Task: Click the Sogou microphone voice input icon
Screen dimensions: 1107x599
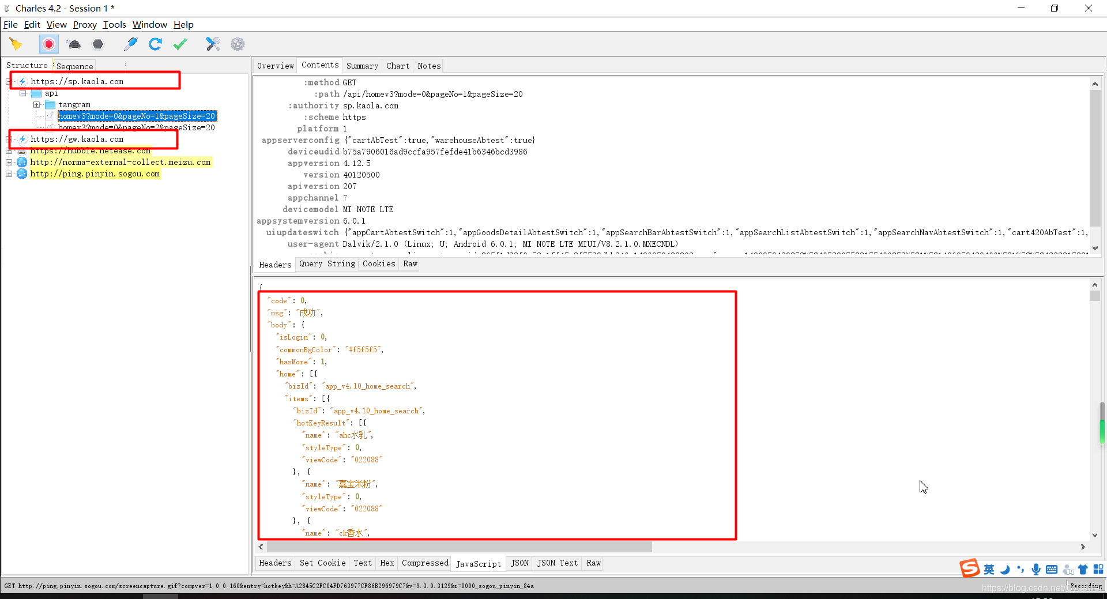Action: pos(1036,570)
